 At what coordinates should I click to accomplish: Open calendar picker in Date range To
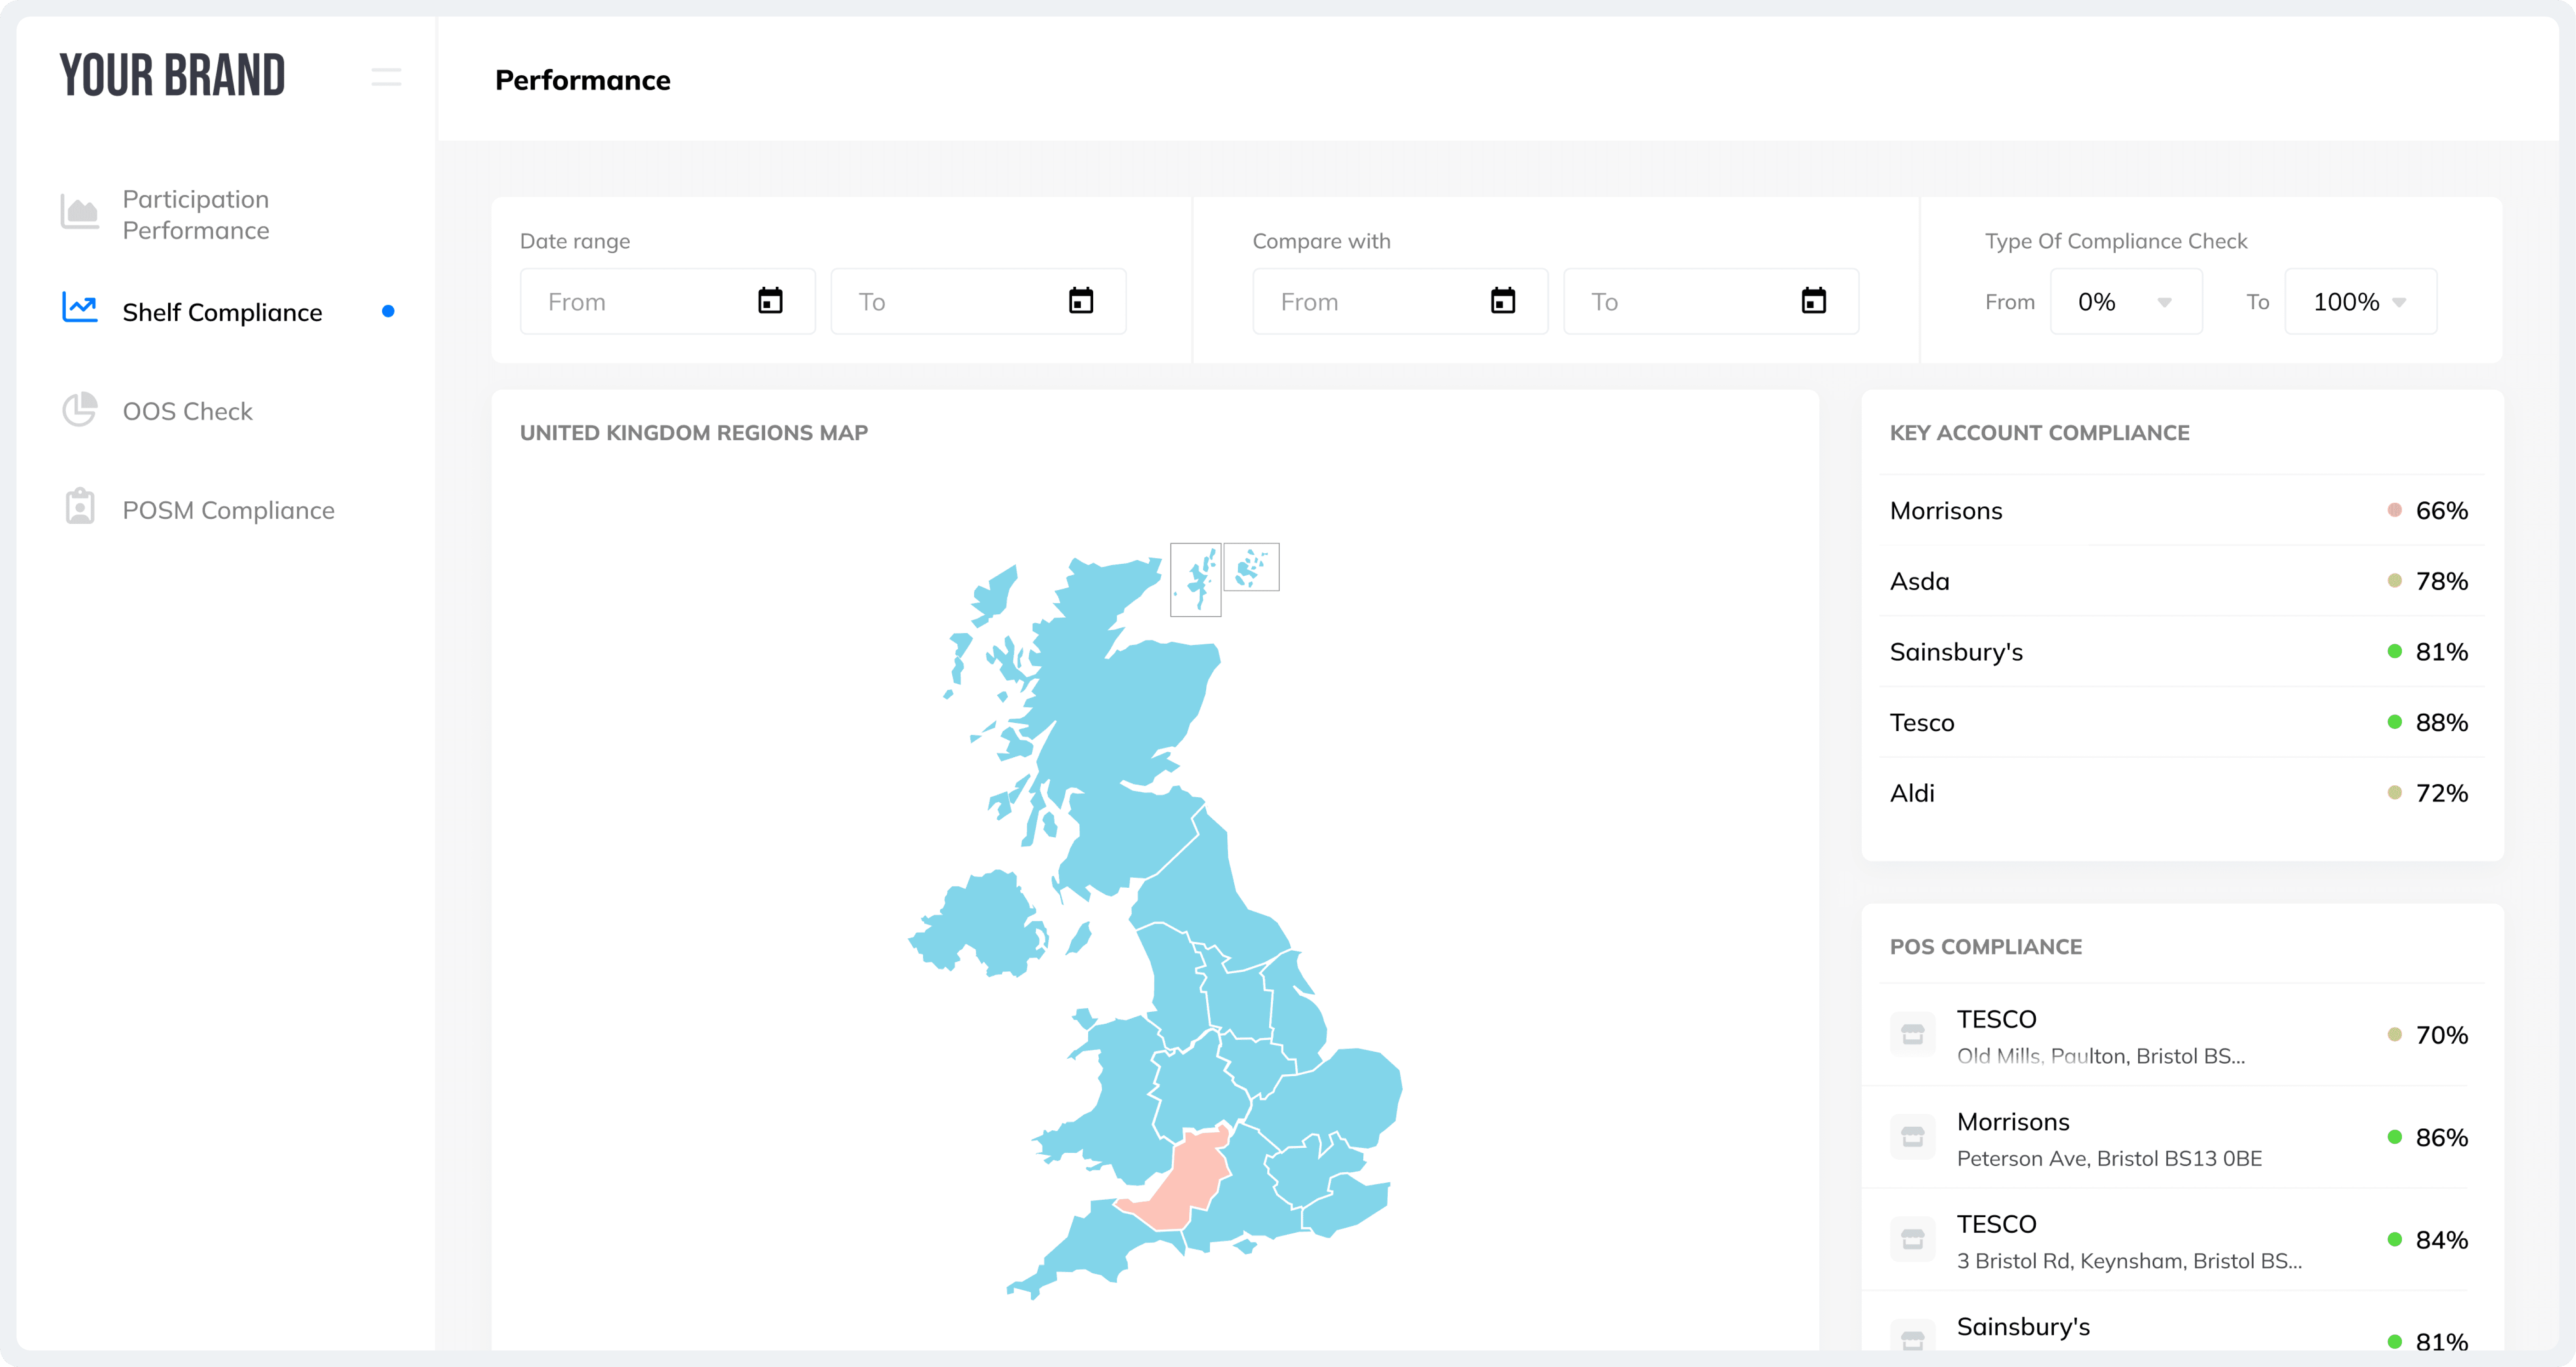1081,301
